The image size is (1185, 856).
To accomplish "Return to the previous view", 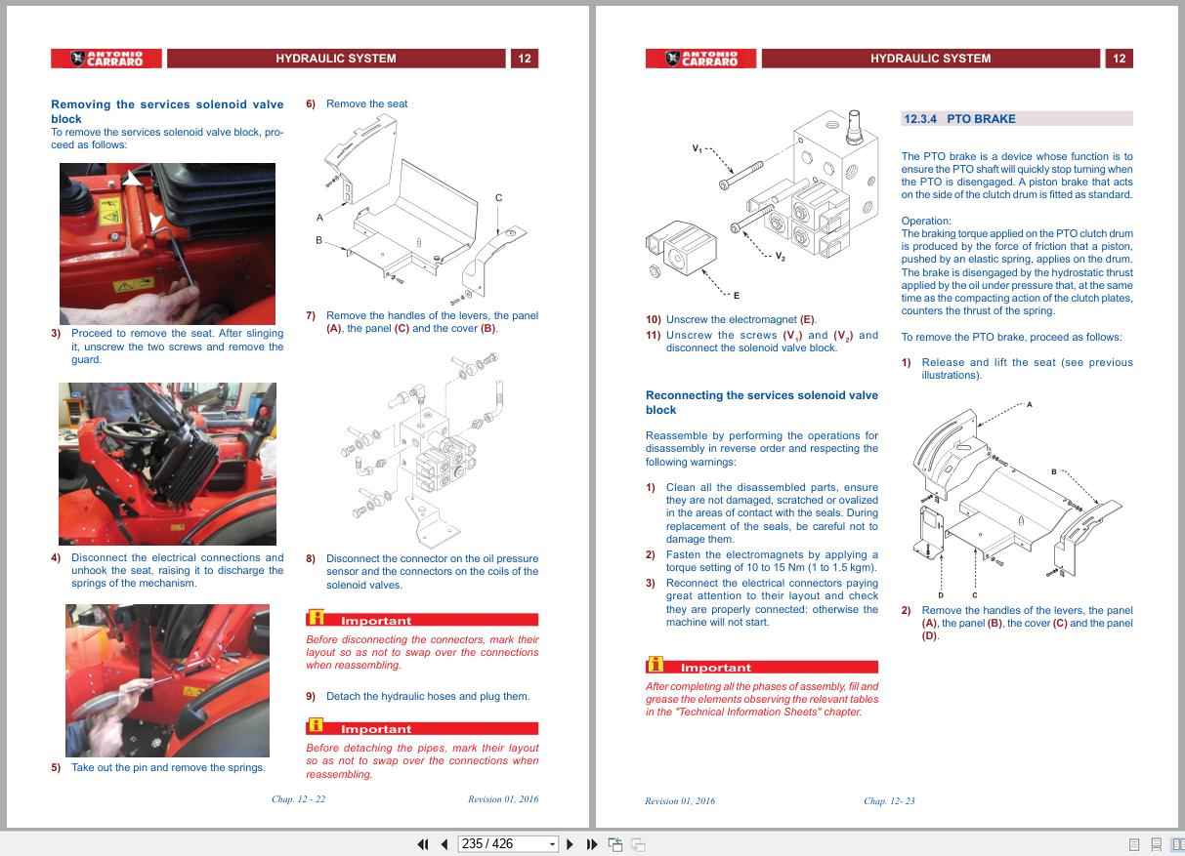I will click(x=615, y=843).
